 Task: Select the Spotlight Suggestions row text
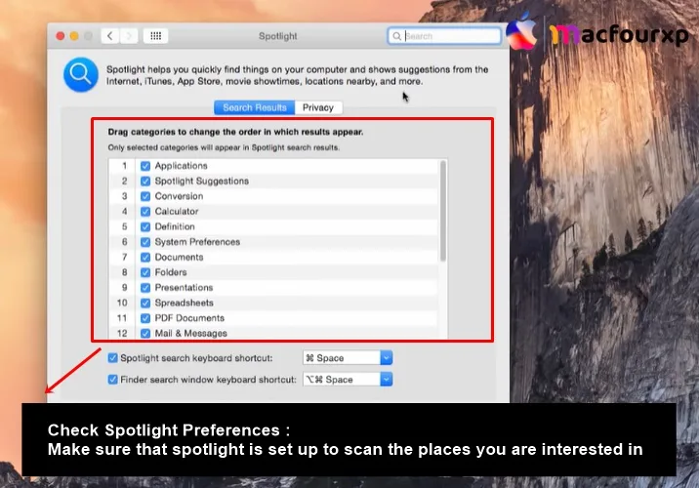(x=201, y=181)
